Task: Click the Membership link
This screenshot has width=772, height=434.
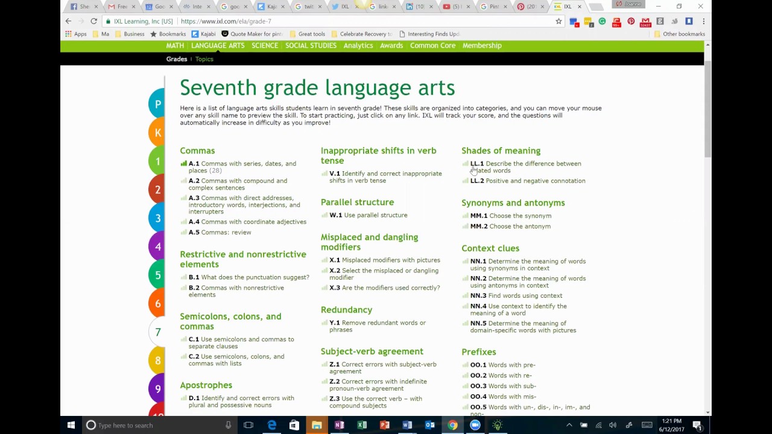Action: [x=482, y=45]
